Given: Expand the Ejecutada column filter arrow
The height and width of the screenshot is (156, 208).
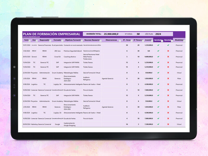Looking at the screenshot, I should tap(172, 41).
